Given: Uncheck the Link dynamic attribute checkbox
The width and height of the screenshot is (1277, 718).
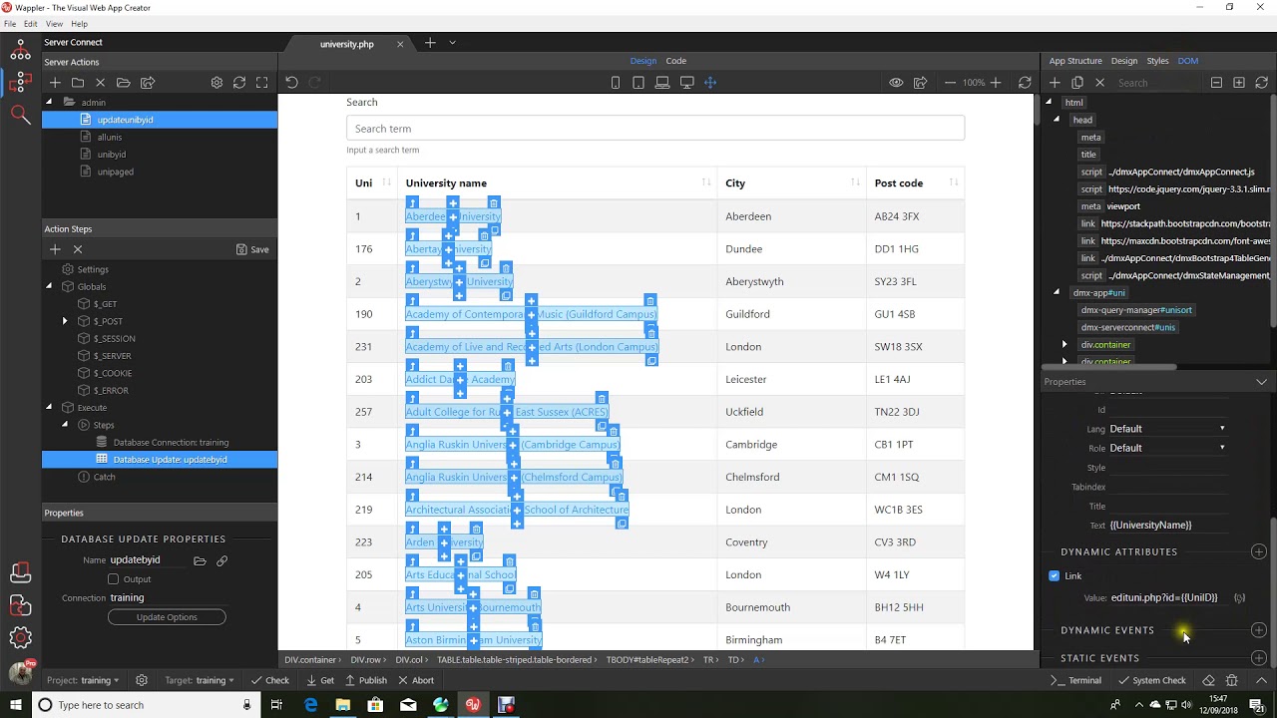Looking at the screenshot, I should [x=1055, y=575].
